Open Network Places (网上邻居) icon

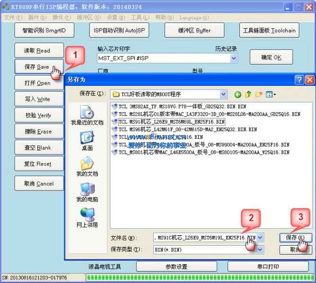87,217
